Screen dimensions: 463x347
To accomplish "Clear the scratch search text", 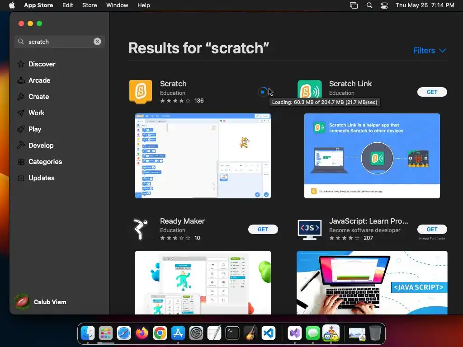I will (97, 42).
